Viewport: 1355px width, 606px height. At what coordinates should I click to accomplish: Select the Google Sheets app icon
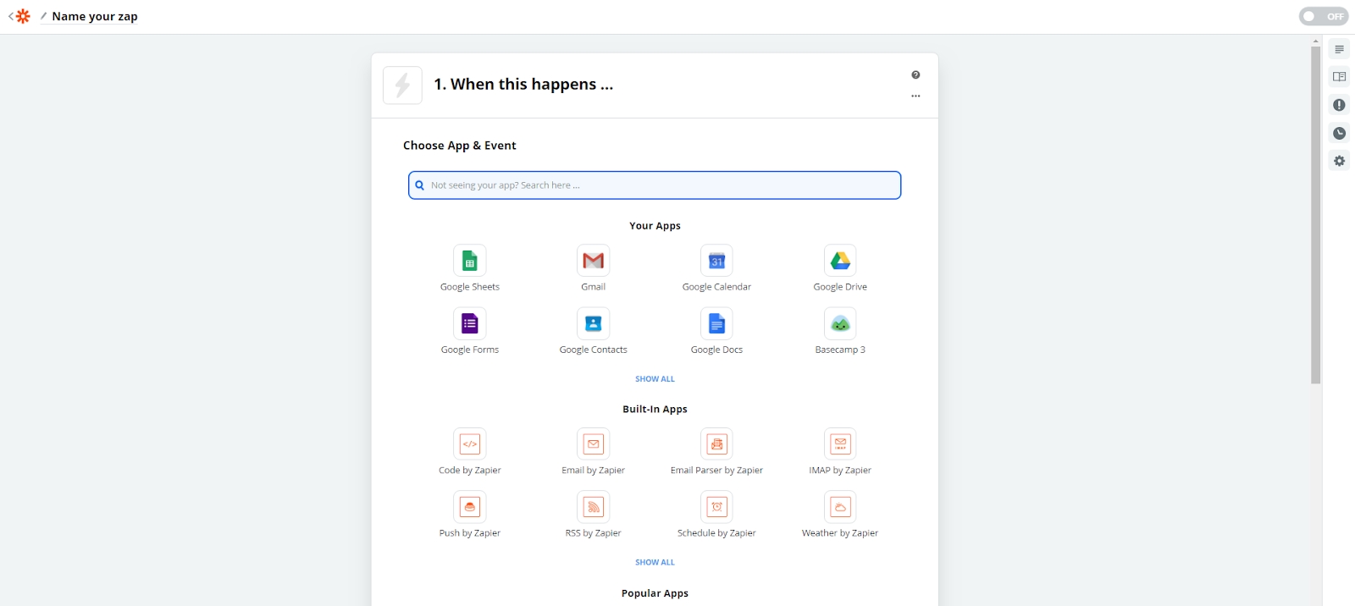pyautogui.click(x=469, y=261)
